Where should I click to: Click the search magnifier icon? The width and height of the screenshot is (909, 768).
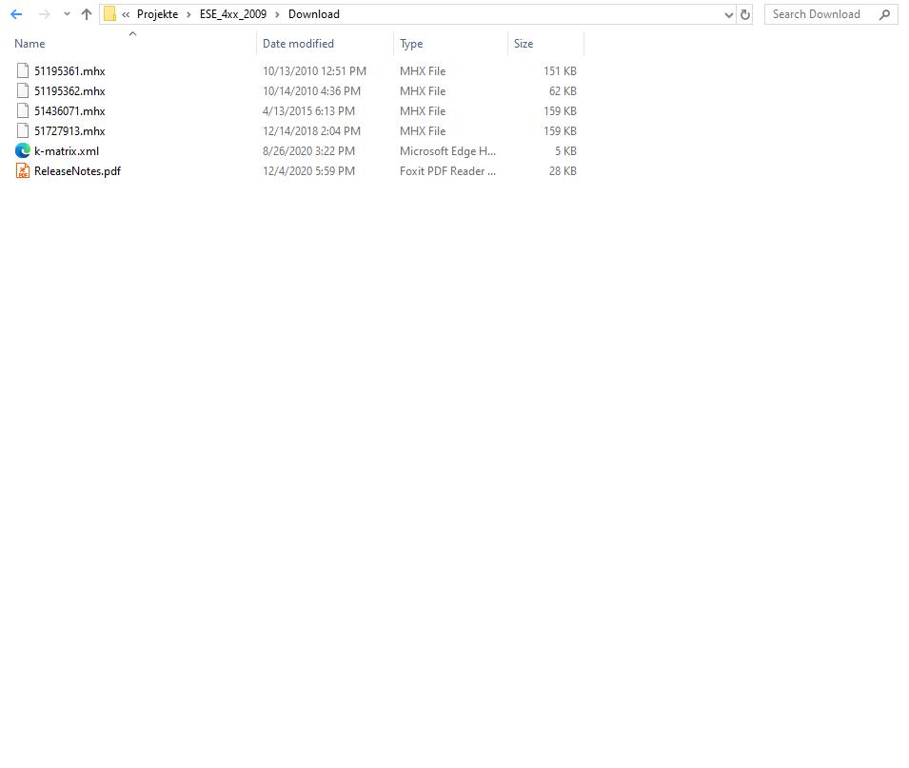pos(884,14)
